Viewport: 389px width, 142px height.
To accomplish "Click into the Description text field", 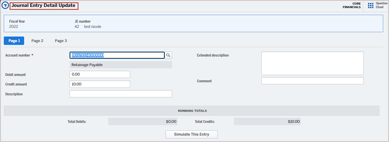I will [x=121, y=94].
